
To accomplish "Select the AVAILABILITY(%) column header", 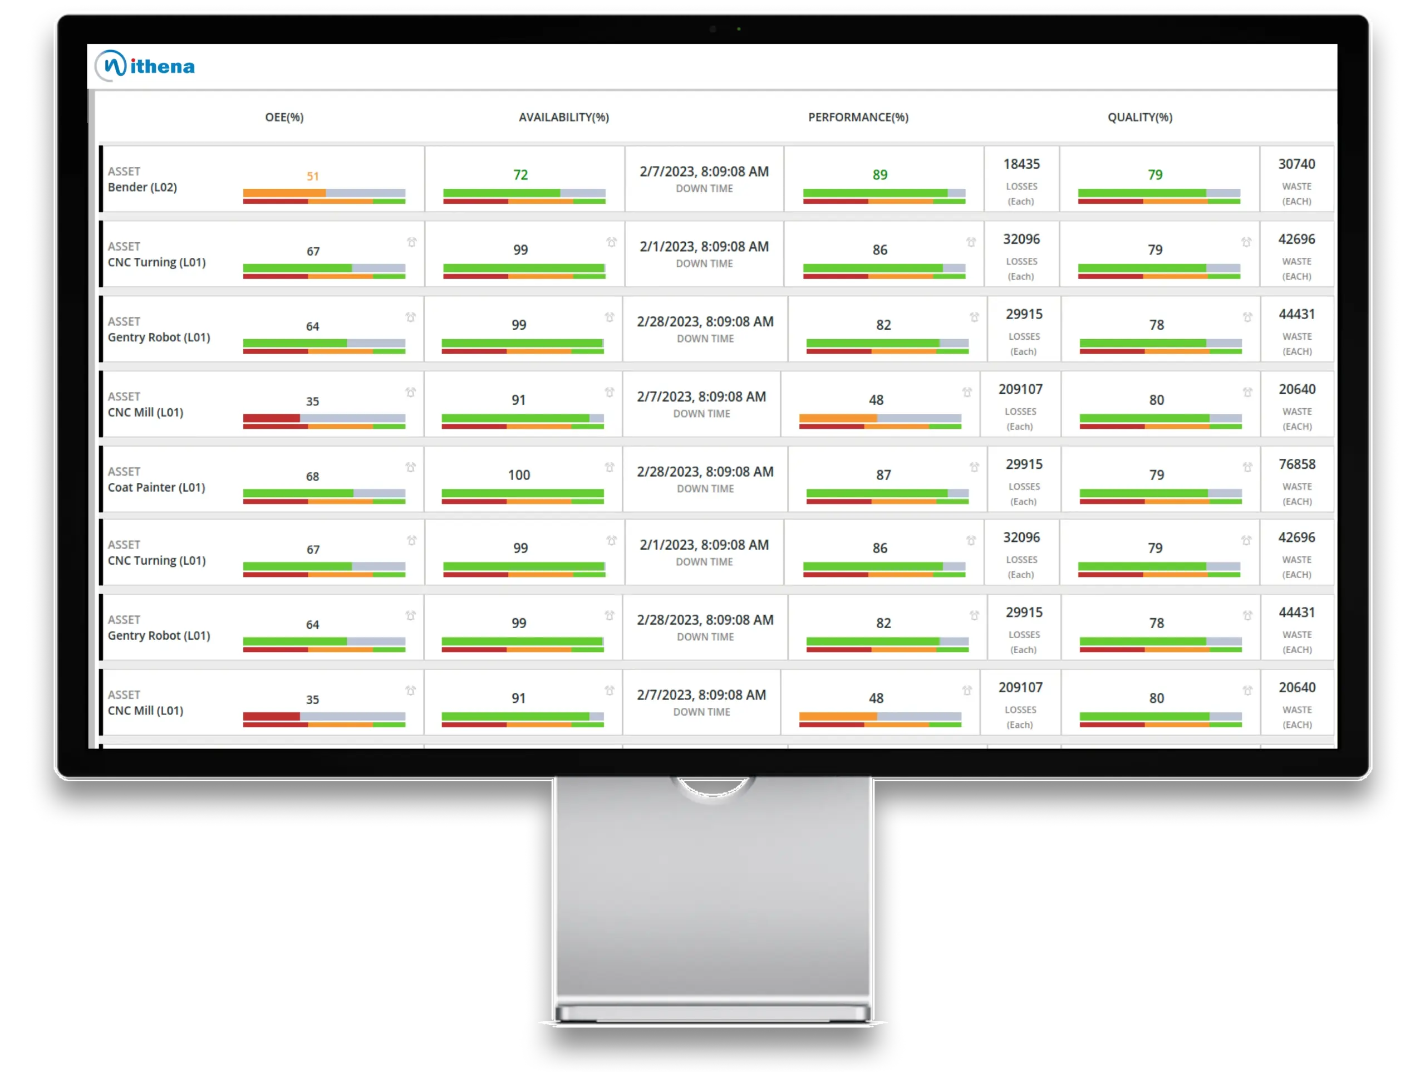I will [564, 118].
